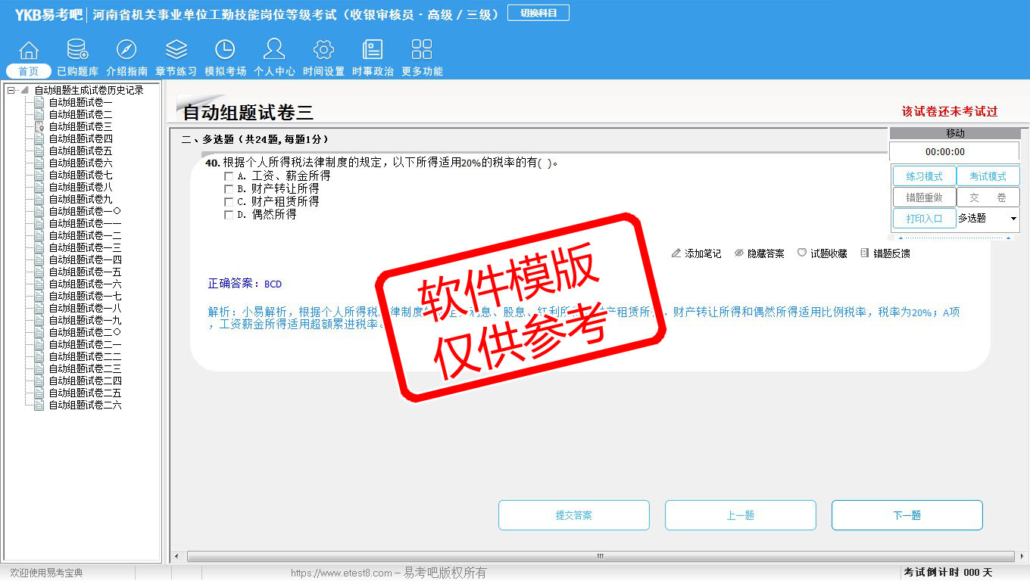1030x581 pixels.
Task: Click the 更多功能 menu label
Action: 422,71
